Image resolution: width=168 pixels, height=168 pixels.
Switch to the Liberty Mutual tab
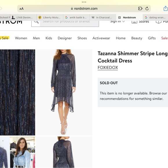(50, 17)
